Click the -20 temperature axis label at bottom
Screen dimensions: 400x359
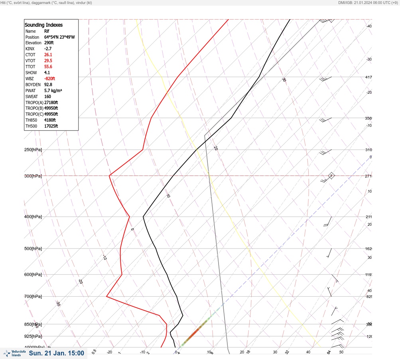[x=109, y=352]
